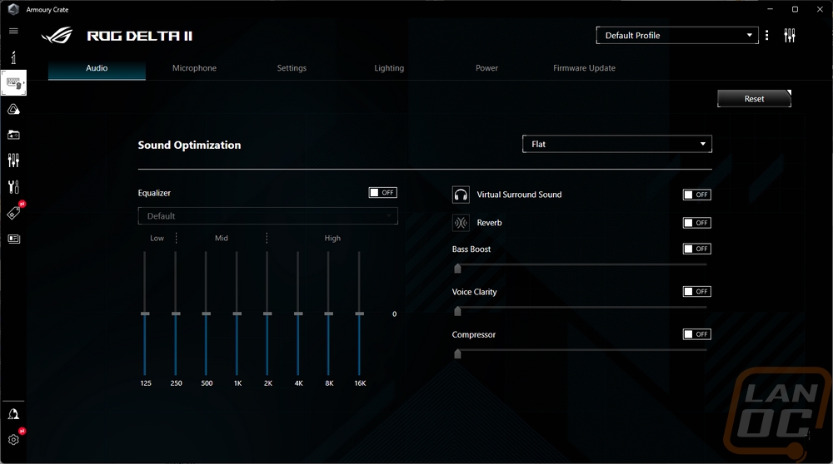Click the ROG logo in header
This screenshot has height=464, width=833.
57,36
